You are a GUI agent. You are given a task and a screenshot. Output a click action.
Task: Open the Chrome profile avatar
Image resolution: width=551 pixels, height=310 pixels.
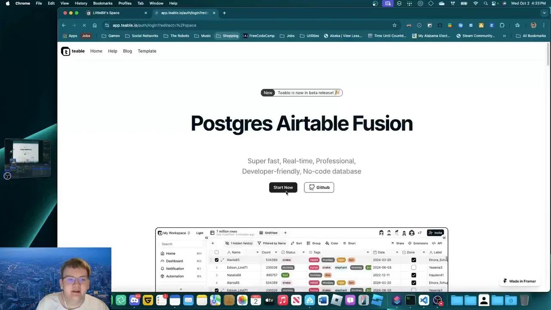[x=533, y=25]
